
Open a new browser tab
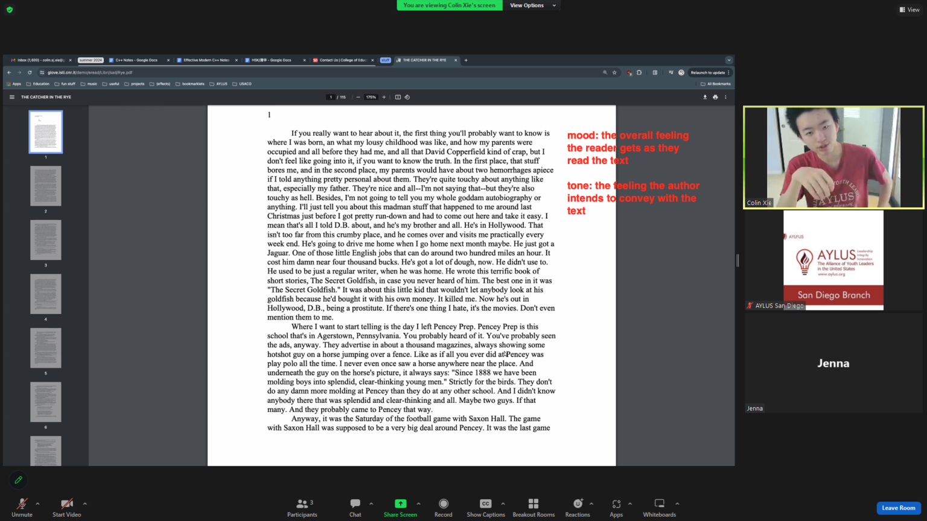coord(466,60)
